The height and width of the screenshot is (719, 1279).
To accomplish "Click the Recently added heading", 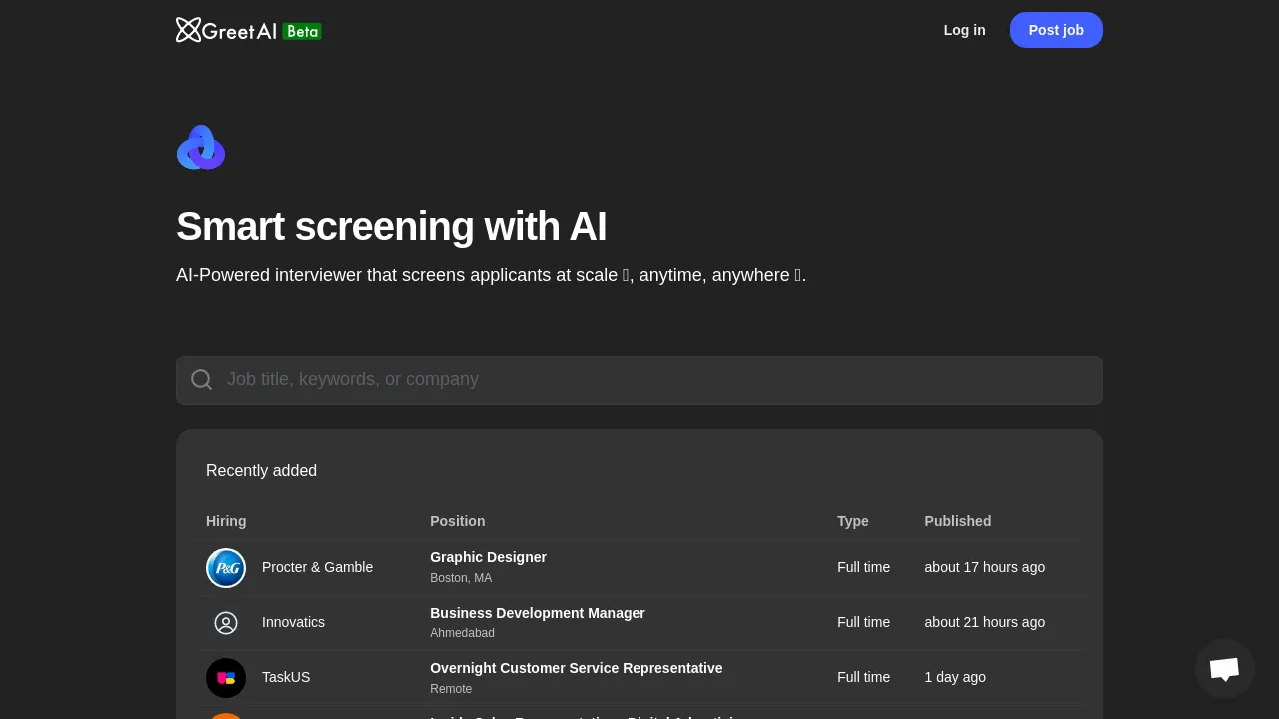I will [x=261, y=470].
